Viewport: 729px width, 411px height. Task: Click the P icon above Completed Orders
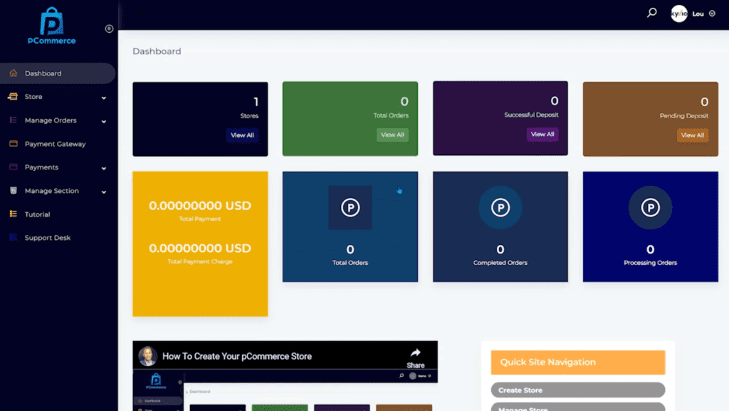click(500, 207)
